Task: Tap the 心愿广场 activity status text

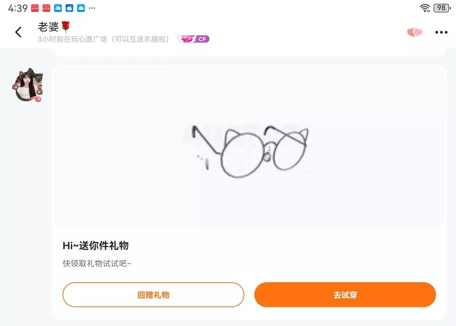Action: point(104,39)
